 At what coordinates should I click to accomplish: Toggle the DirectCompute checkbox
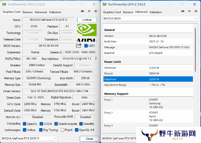[56, 124]
